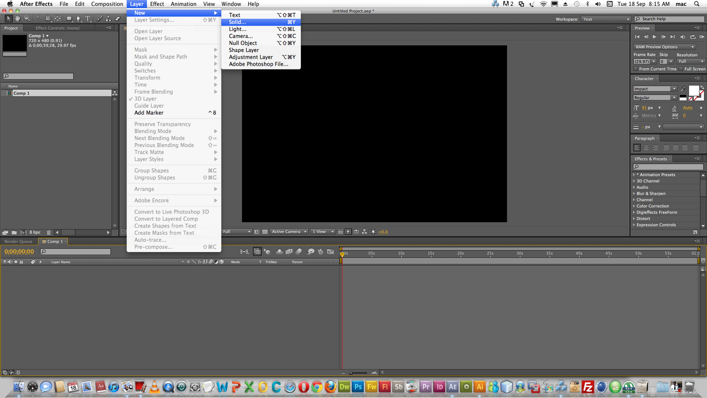Choose Solid from the New submenu
Viewport: 707px width, 398px height.
click(x=237, y=22)
